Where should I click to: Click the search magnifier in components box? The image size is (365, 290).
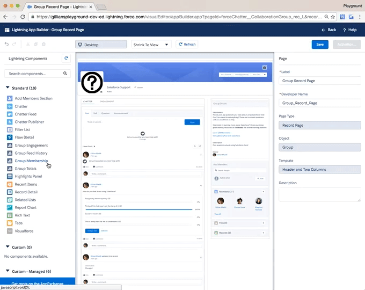65,74
